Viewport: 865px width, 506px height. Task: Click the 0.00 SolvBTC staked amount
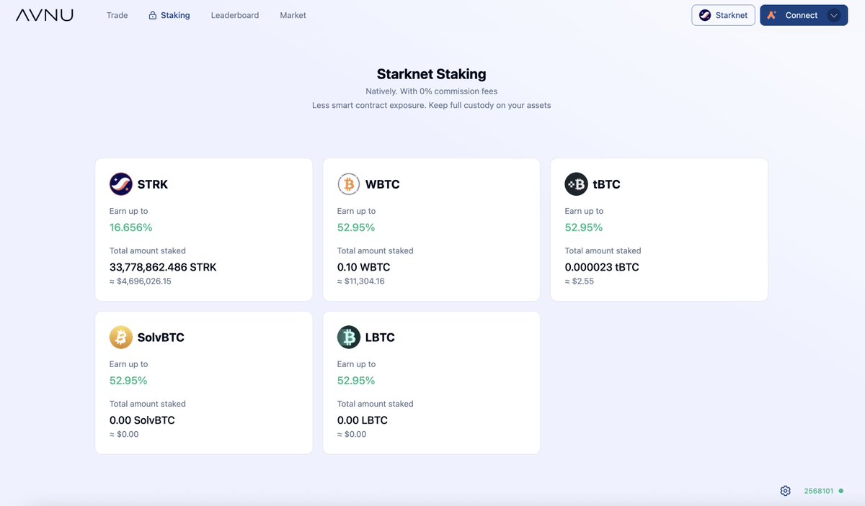click(142, 420)
